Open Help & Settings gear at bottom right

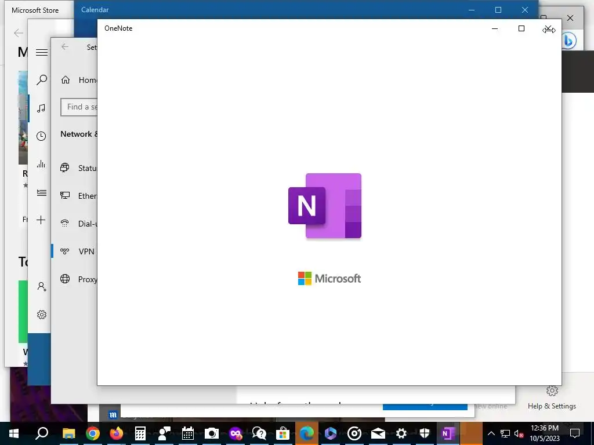point(552,397)
